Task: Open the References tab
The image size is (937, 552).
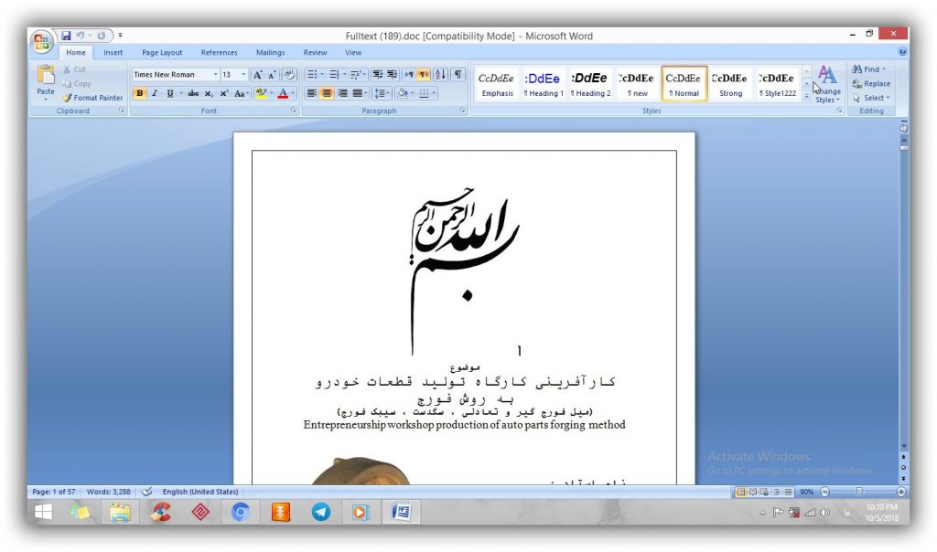Action: pyautogui.click(x=219, y=53)
